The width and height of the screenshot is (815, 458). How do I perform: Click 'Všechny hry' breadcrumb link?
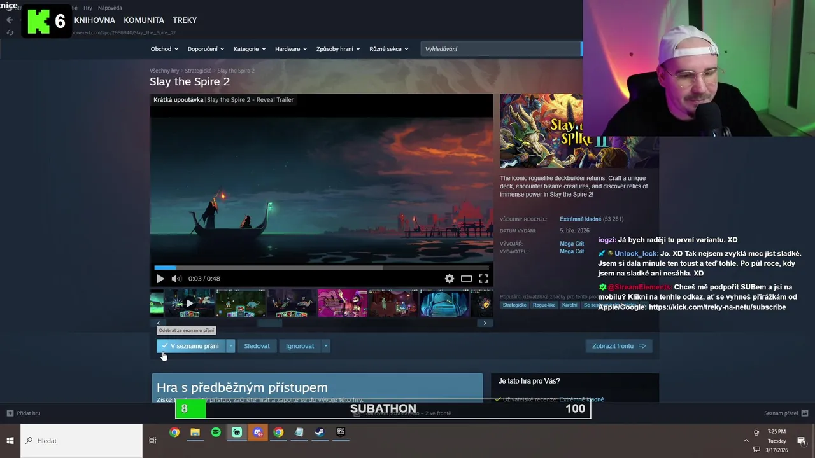coord(164,71)
